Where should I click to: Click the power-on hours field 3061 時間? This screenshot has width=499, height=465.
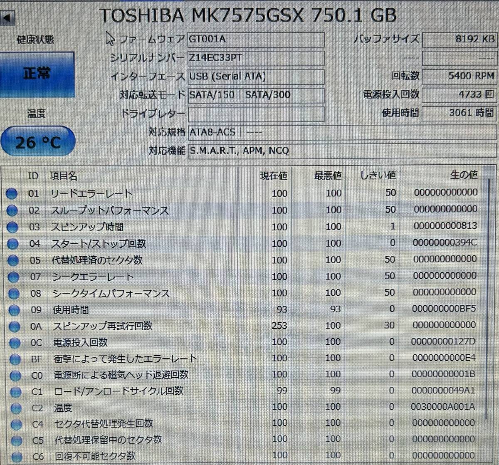tap(459, 113)
